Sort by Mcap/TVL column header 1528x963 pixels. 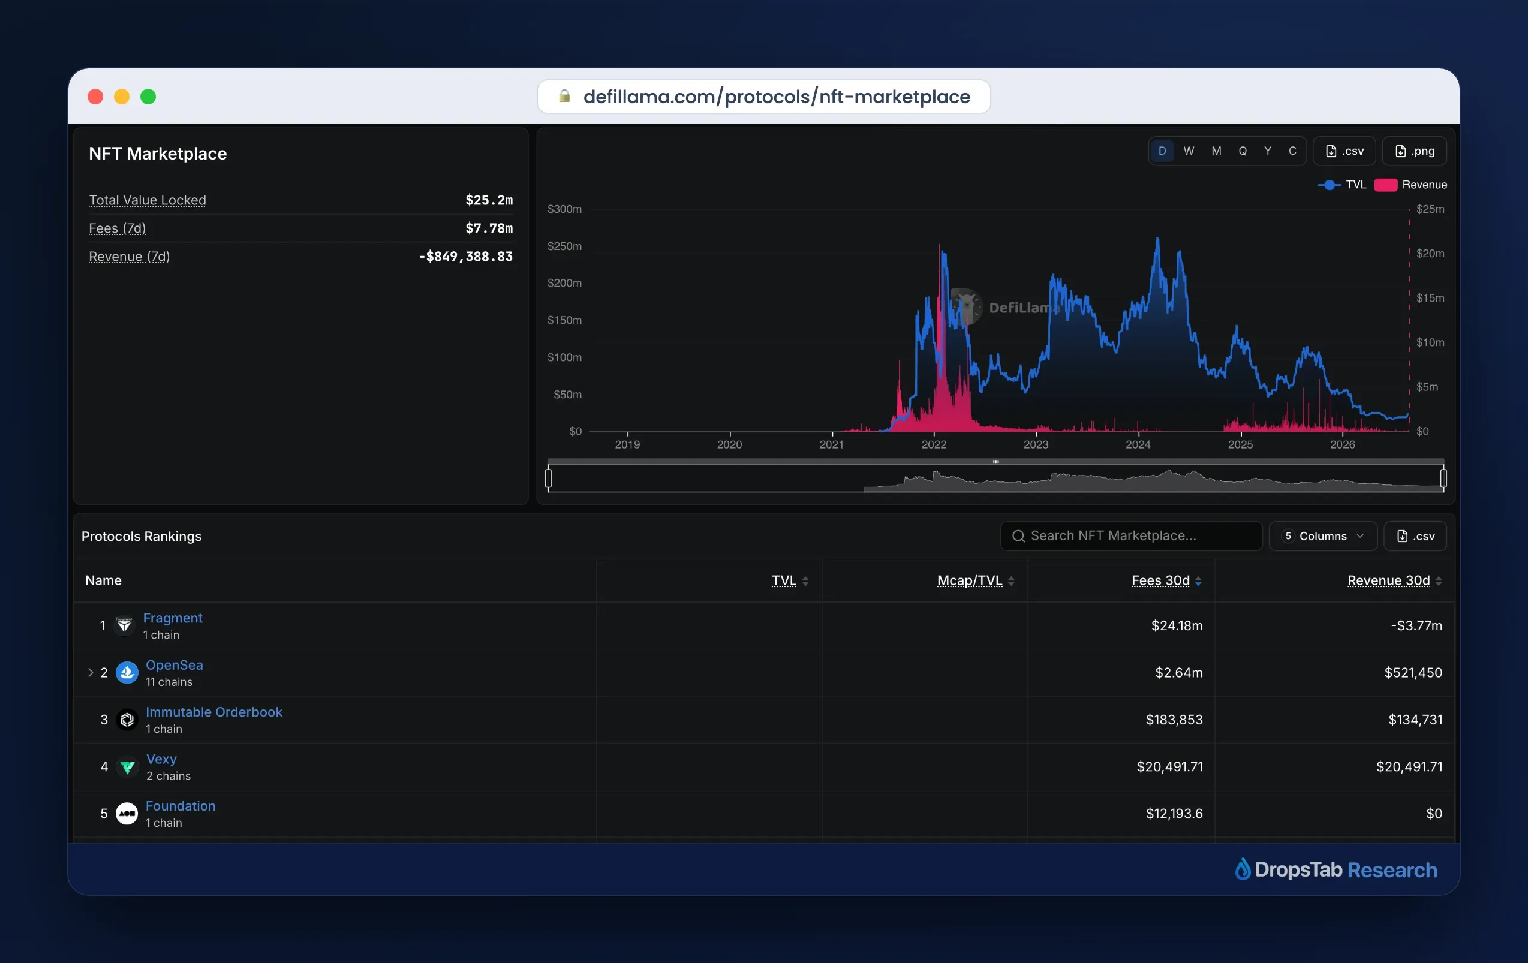(970, 580)
